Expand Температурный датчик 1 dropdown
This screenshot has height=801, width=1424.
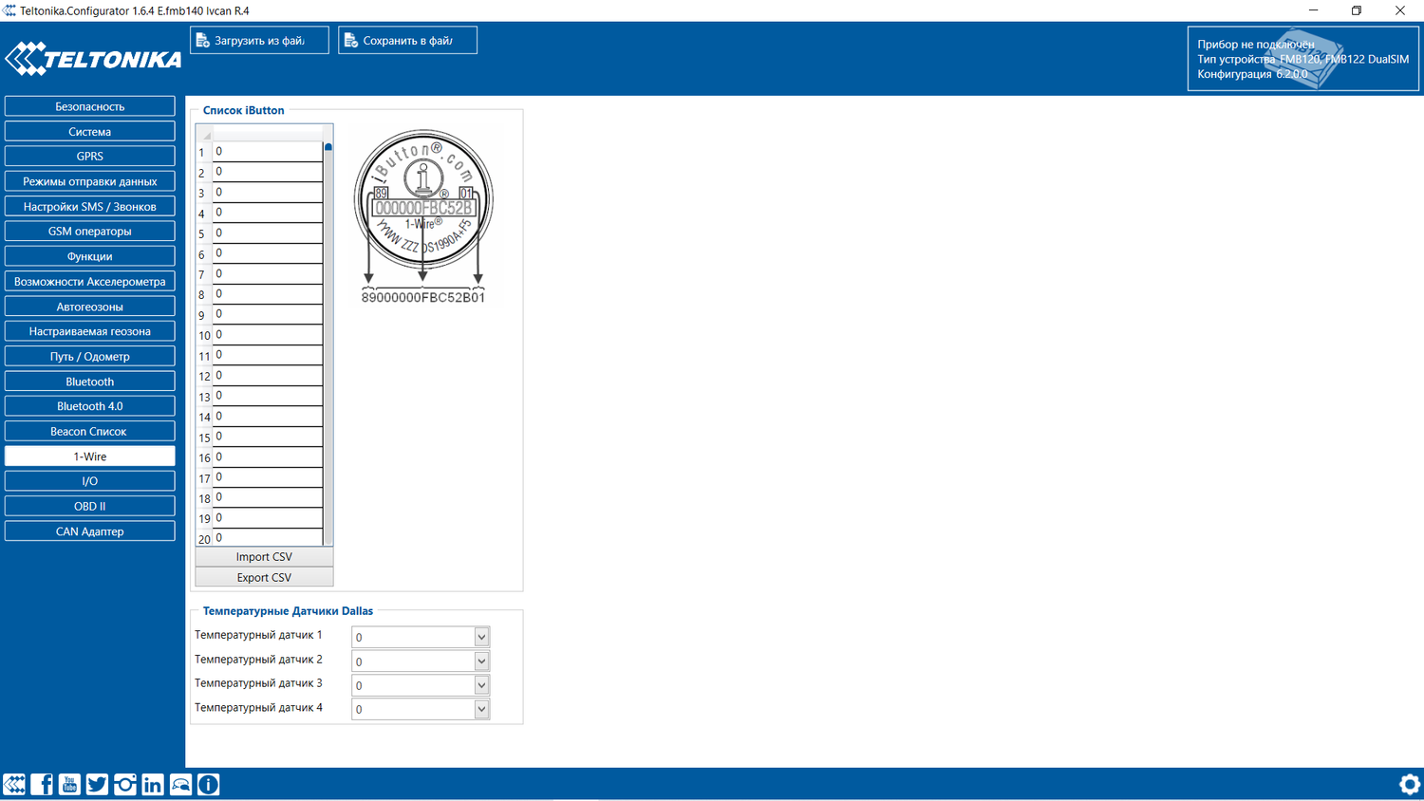click(x=481, y=637)
